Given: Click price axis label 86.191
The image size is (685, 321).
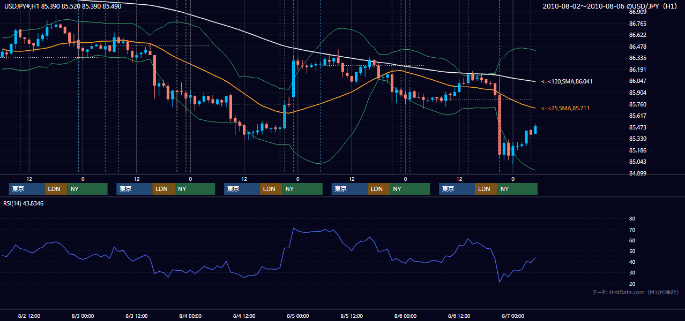Looking at the screenshot, I should click(x=637, y=70).
